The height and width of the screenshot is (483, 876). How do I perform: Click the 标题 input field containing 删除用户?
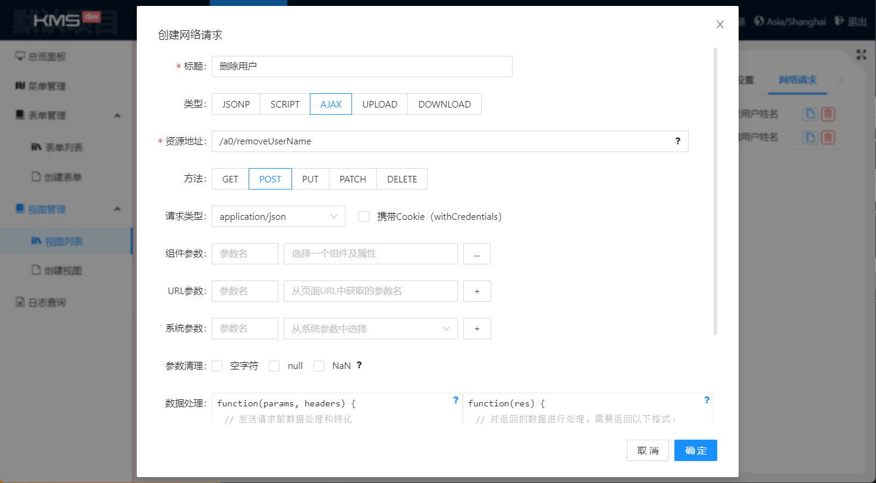[x=362, y=67]
